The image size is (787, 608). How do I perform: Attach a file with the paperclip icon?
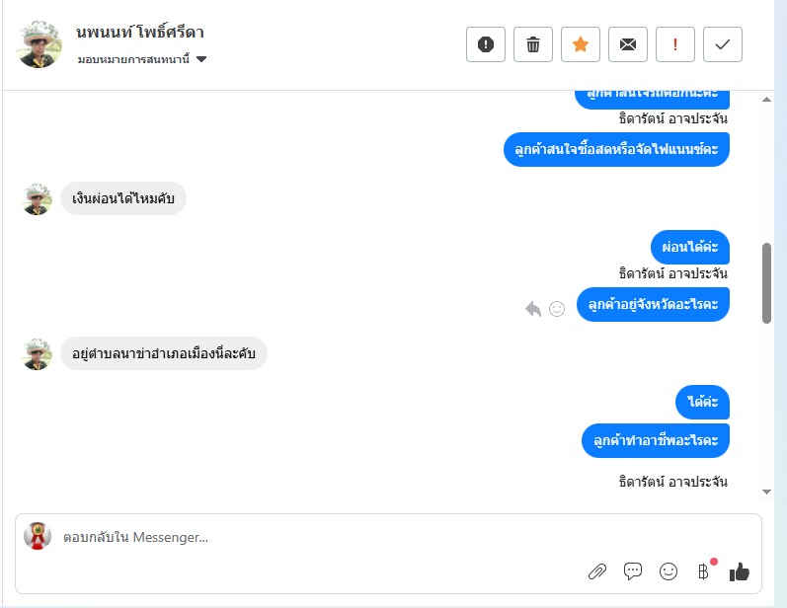(596, 571)
